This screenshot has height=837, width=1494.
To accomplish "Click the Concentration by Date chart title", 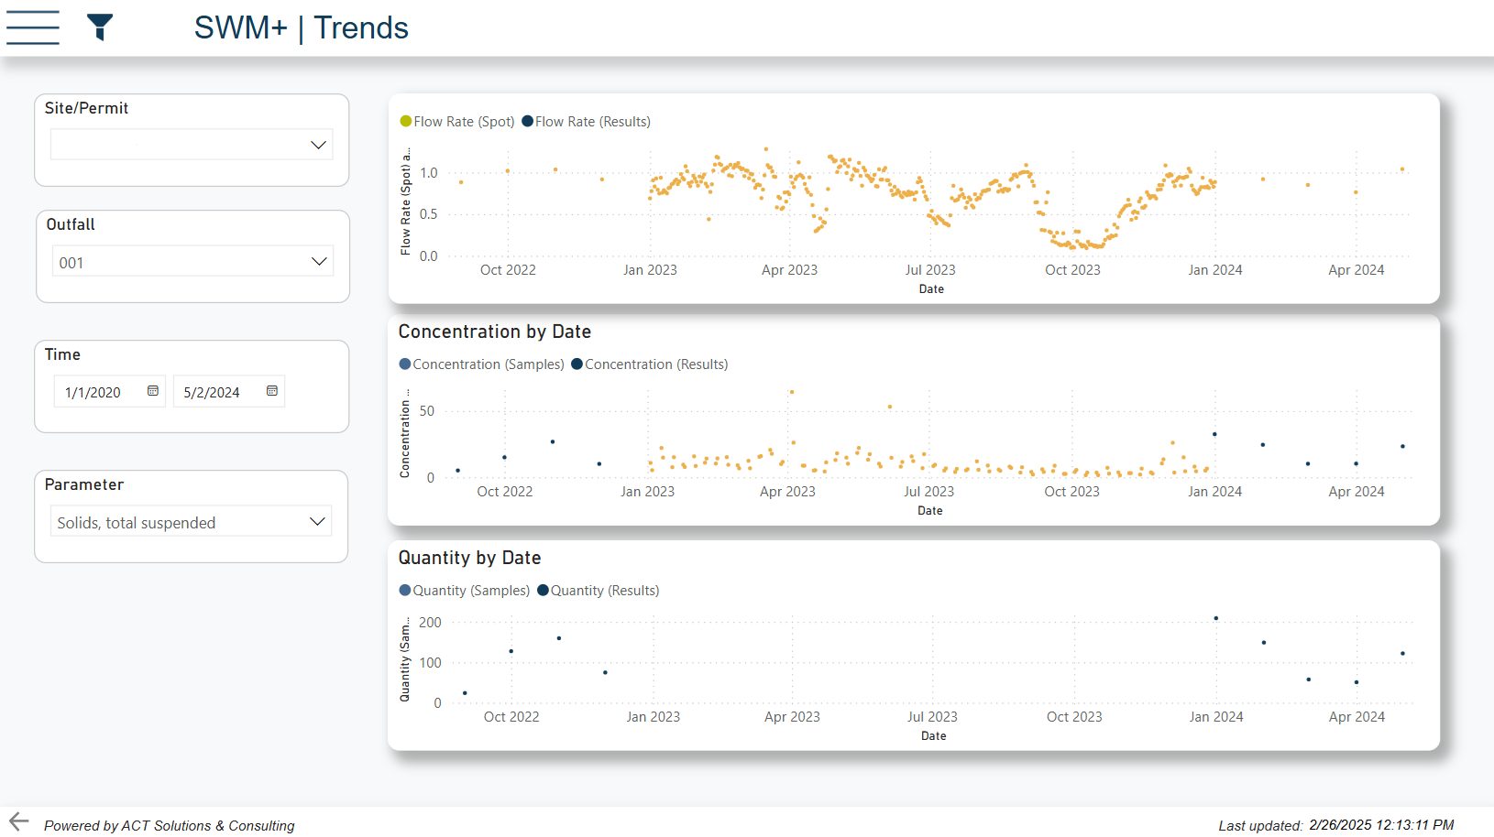I will 495,332.
